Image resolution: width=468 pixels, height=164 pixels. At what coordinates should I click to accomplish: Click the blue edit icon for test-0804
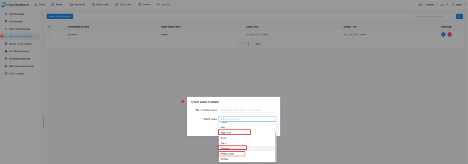click(x=443, y=35)
